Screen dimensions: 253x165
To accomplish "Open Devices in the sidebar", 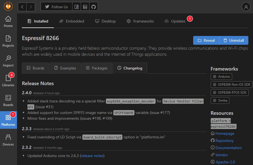I will tap(8, 140).
